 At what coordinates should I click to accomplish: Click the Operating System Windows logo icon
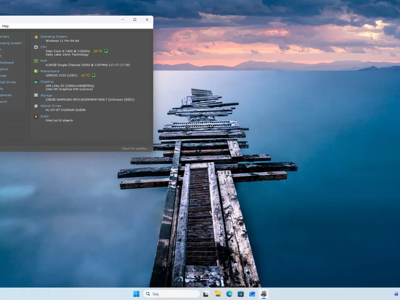tap(36, 37)
